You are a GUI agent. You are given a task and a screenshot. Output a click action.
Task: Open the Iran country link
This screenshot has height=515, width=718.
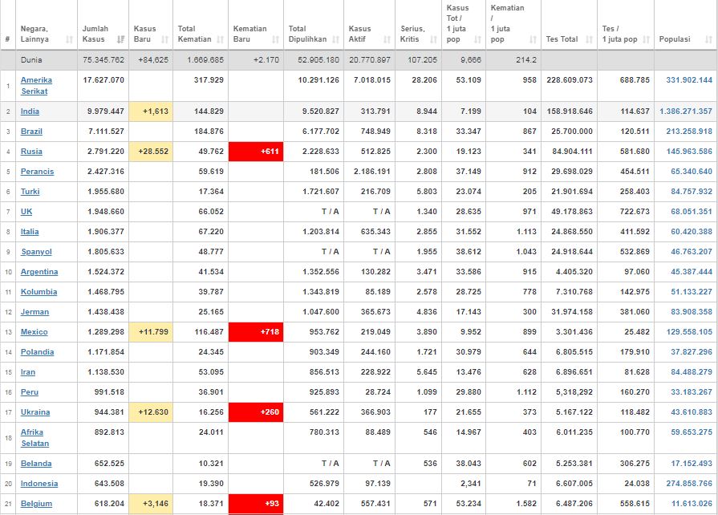coord(27,372)
